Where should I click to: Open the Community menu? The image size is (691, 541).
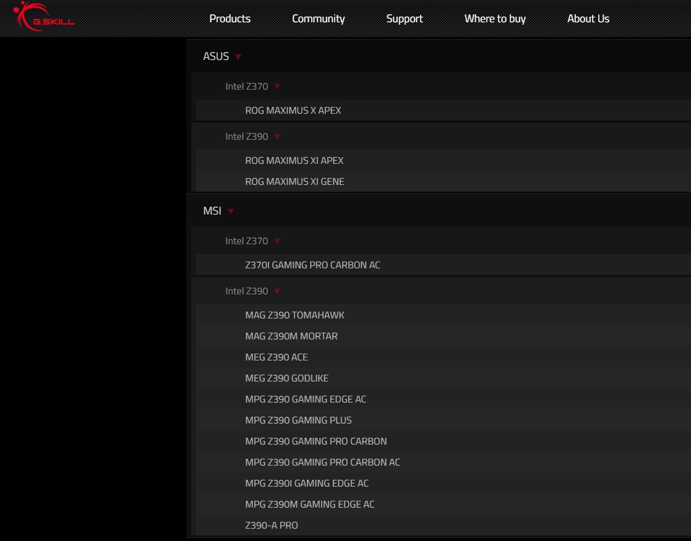click(318, 19)
